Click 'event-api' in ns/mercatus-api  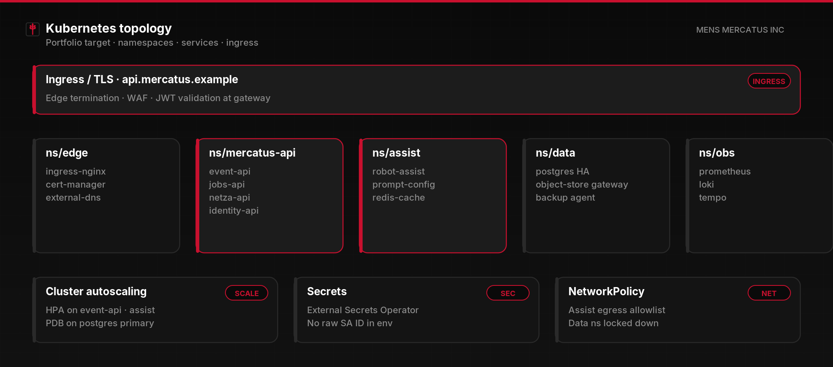[230, 172]
